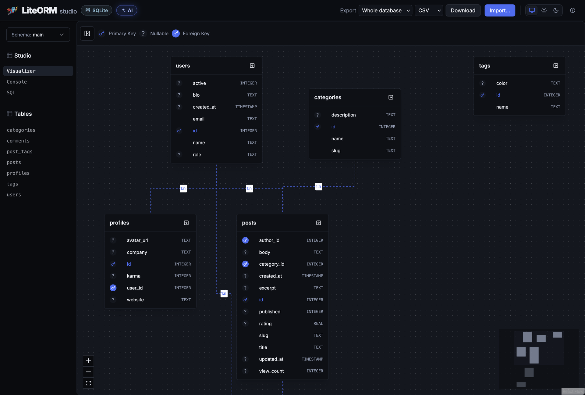
Task: Click the title column in posts table
Action: (x=282, y=347)
